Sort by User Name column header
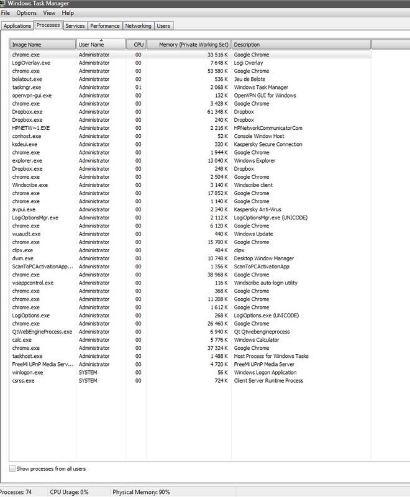This screenshot has height=497, width=410. click(101, 45)
